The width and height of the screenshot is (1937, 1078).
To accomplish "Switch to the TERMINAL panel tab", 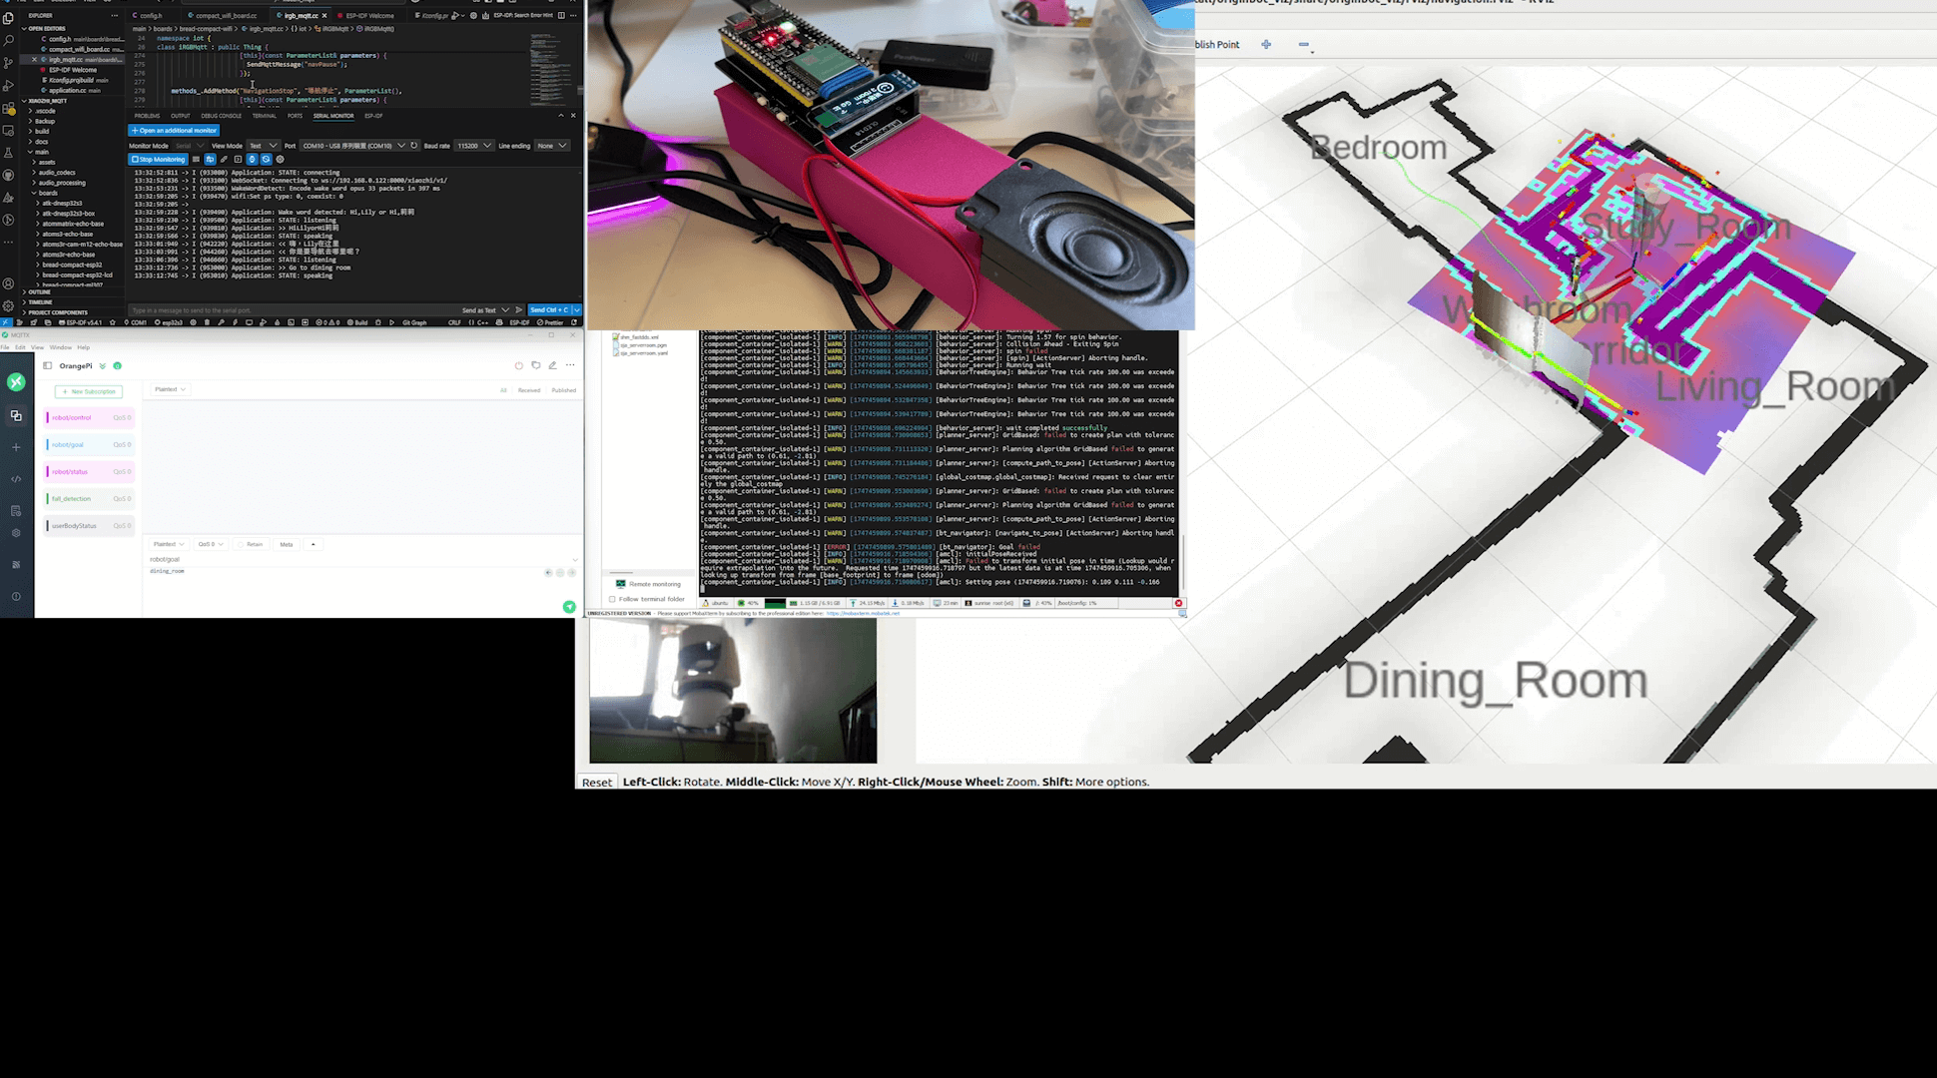I will pos(264,116).
